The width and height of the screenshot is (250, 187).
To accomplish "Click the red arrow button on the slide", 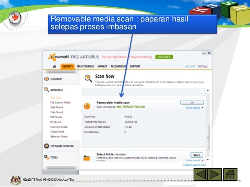I will [x=15, y=18].
